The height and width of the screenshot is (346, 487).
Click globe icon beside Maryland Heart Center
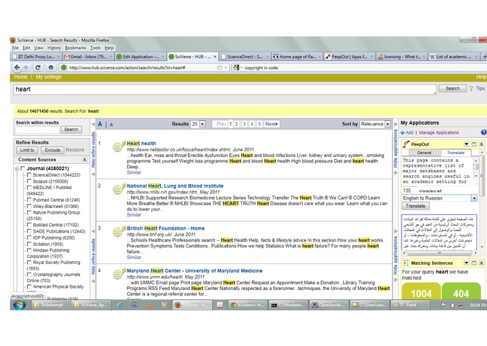(118, 274)
